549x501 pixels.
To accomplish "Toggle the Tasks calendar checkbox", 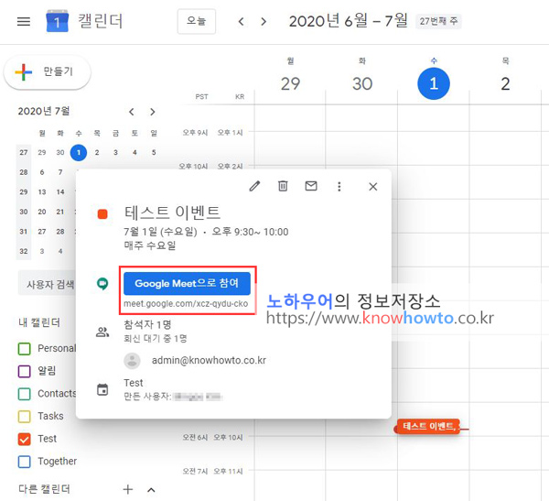I will tap(24, 416).
